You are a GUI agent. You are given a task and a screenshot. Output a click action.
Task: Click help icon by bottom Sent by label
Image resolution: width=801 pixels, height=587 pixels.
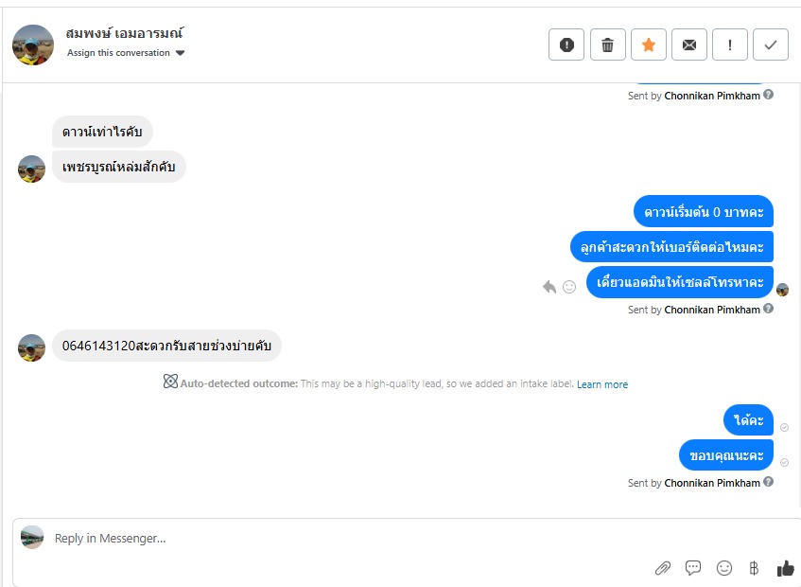769,482
